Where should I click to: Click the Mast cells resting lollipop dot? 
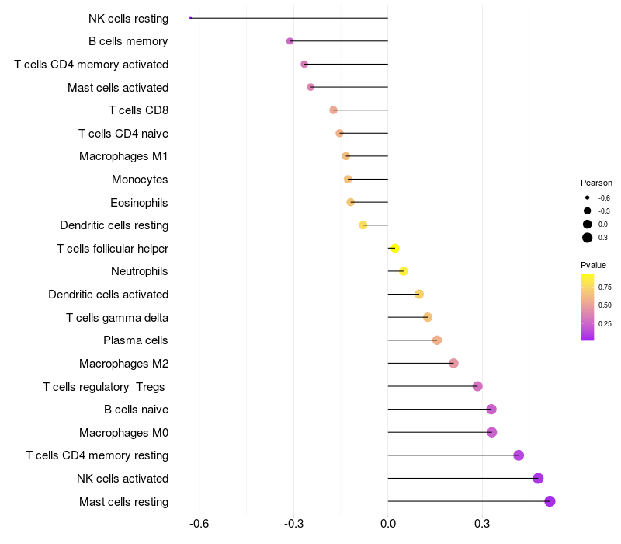[x=550, y=501]
